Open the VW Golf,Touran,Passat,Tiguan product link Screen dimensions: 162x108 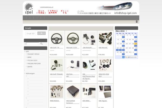89,76
